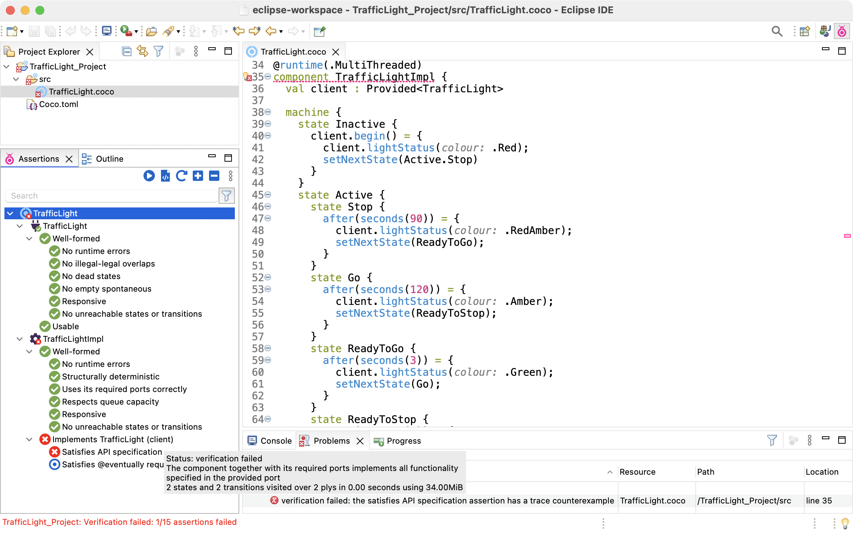The image size is (853, 533).
Task: Click the Save All toolbar icon
Action: (x=50, y=31)
